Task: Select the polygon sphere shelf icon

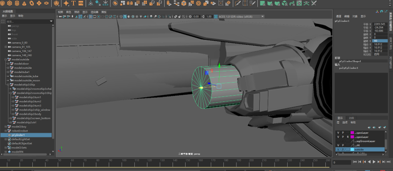Action: click(x=2, y=3)
